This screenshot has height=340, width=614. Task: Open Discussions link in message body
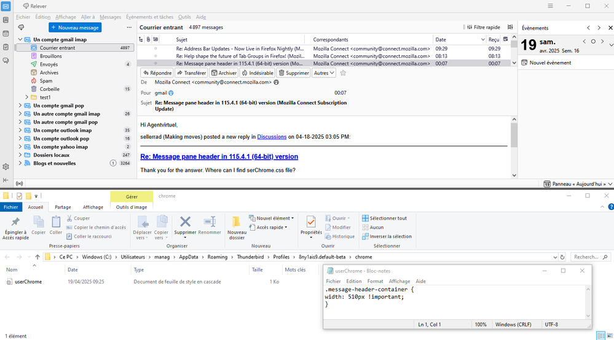click(272, 137)
